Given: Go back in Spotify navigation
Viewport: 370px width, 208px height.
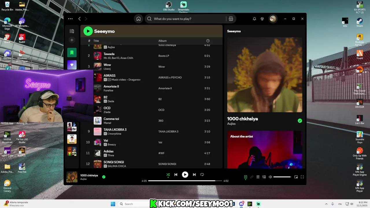Looking at the screenshot, I should 79,19.
